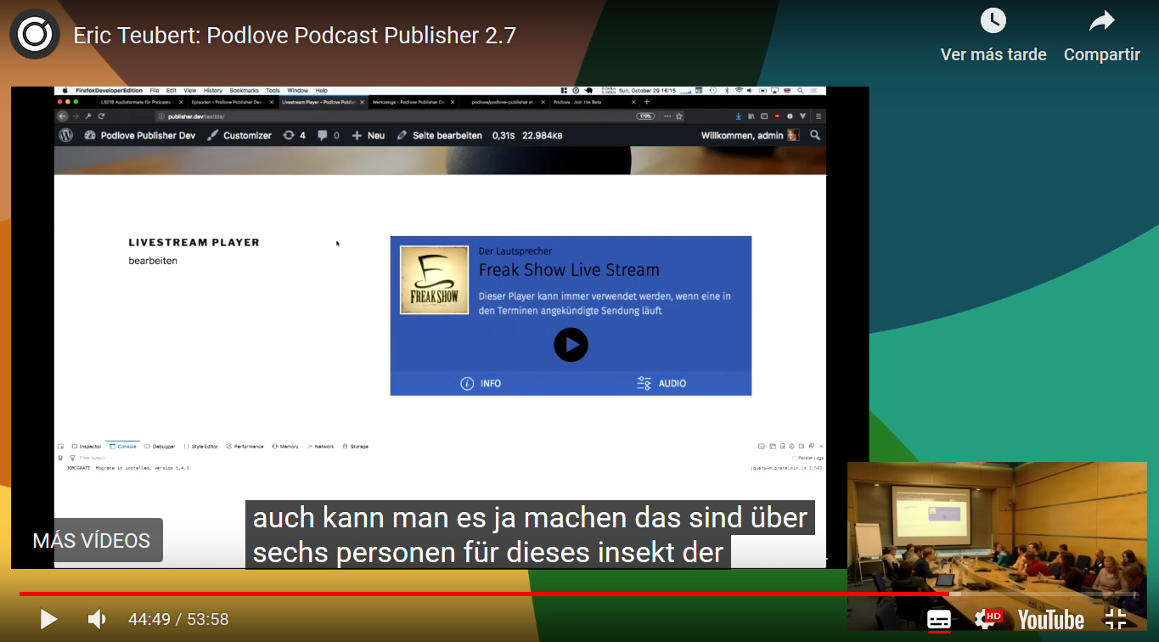The width and height of the screenshot is (1159, 642).
Task: Click Seite bearbeiten in admin bar
Action: 440,135
